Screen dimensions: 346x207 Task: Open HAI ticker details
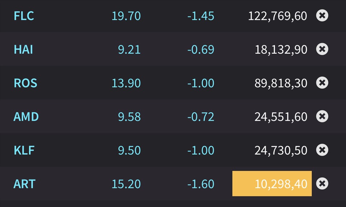point(23,49)
